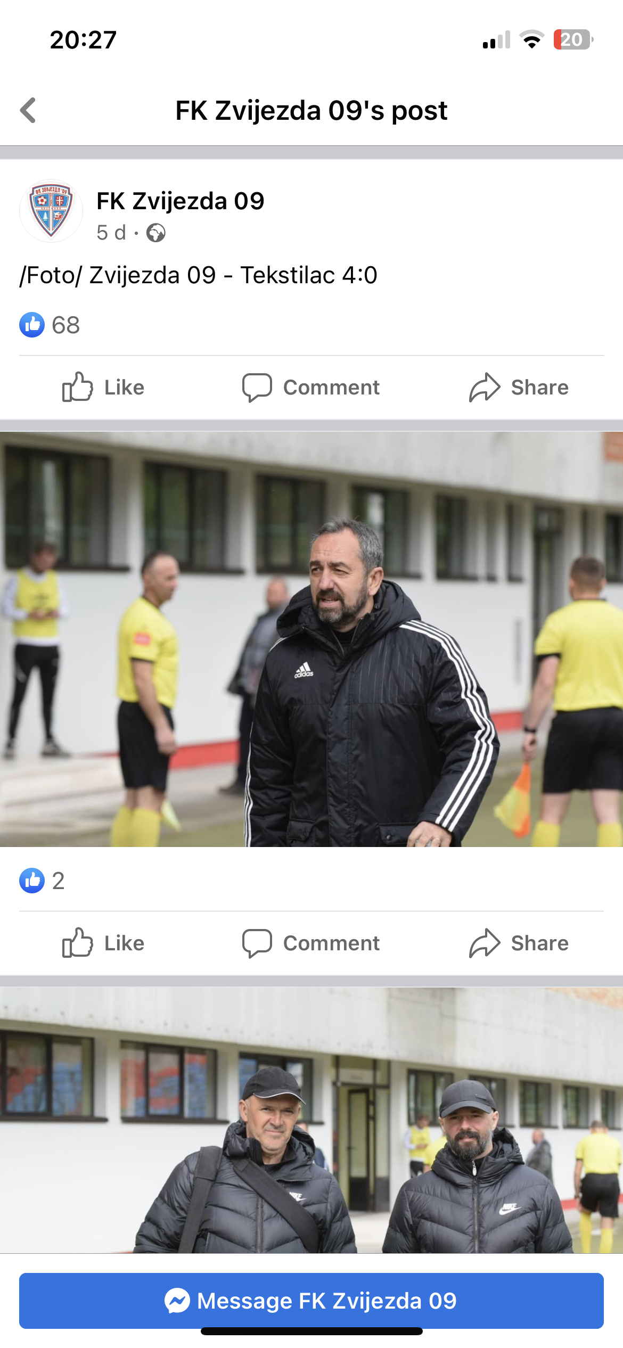The image size is (623, 1348).
Task: Tap the 5 d post timestamp
Action: click(111, 233)
